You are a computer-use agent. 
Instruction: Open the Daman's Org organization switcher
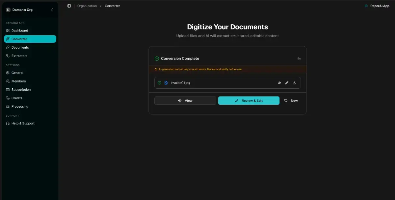click(30, 10)
